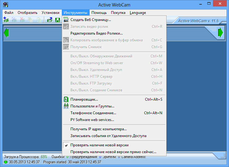Click the open file toolbar icon

50,20
